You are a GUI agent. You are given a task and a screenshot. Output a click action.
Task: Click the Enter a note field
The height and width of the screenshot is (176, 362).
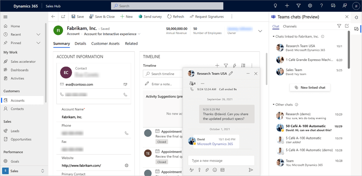click(x=163, y=84)
